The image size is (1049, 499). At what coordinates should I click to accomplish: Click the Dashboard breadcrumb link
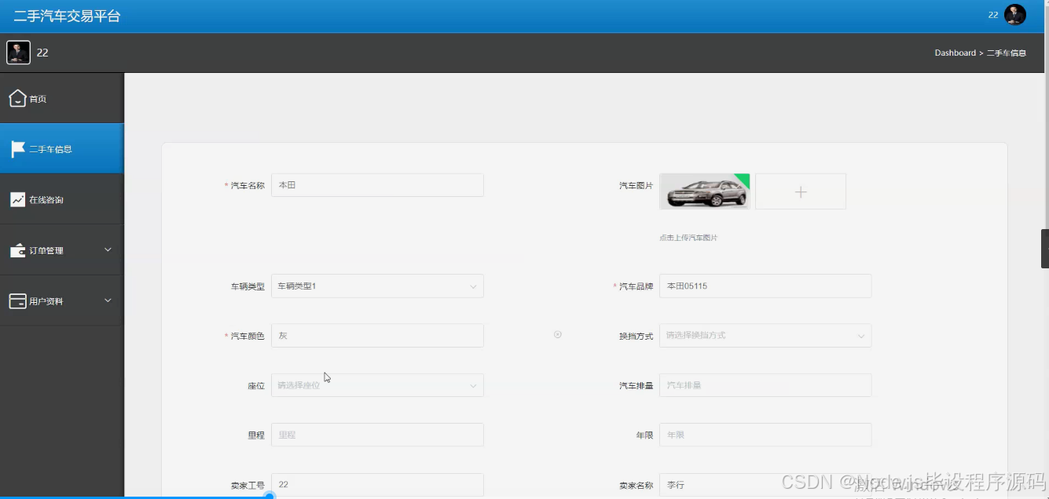coord(955,53)
